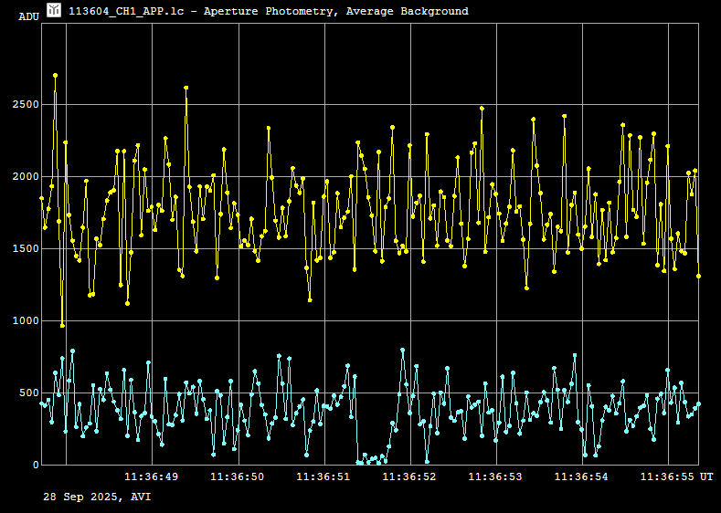The height and width of the screenshot is (513, 721).
Task: Select the 11:36:51 time axis label
Action: click(x=323, y=476)
